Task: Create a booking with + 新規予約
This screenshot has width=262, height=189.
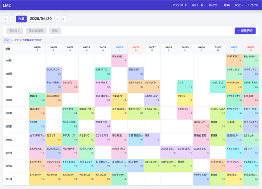Action: (245, 31)
